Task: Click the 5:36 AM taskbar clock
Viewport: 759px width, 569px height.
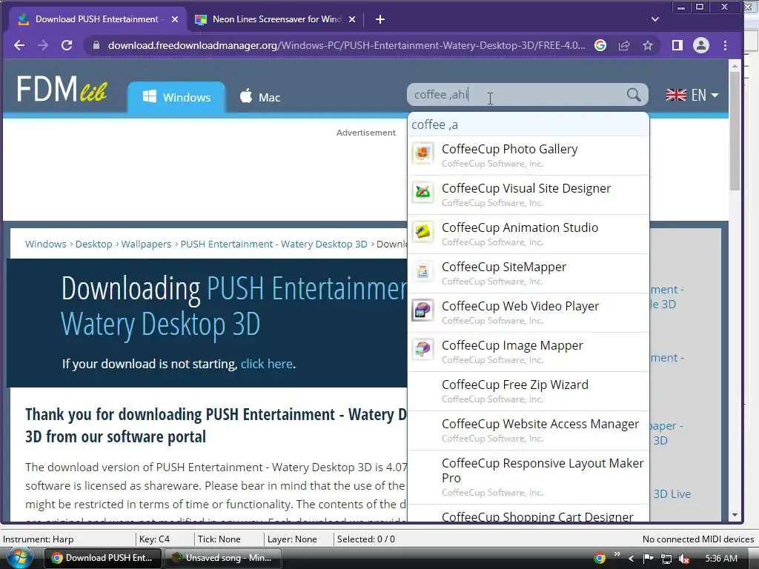Action: pyautogui.click(x=721, y=559)
